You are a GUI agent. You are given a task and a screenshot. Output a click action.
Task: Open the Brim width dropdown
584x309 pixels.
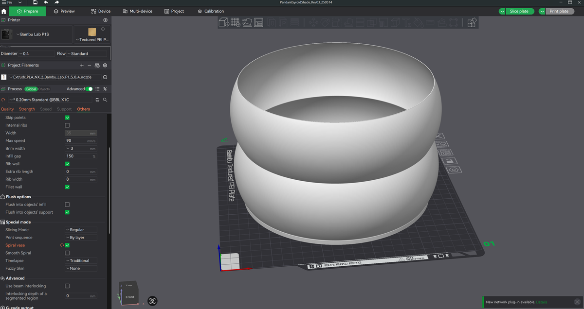coord(81,148)
